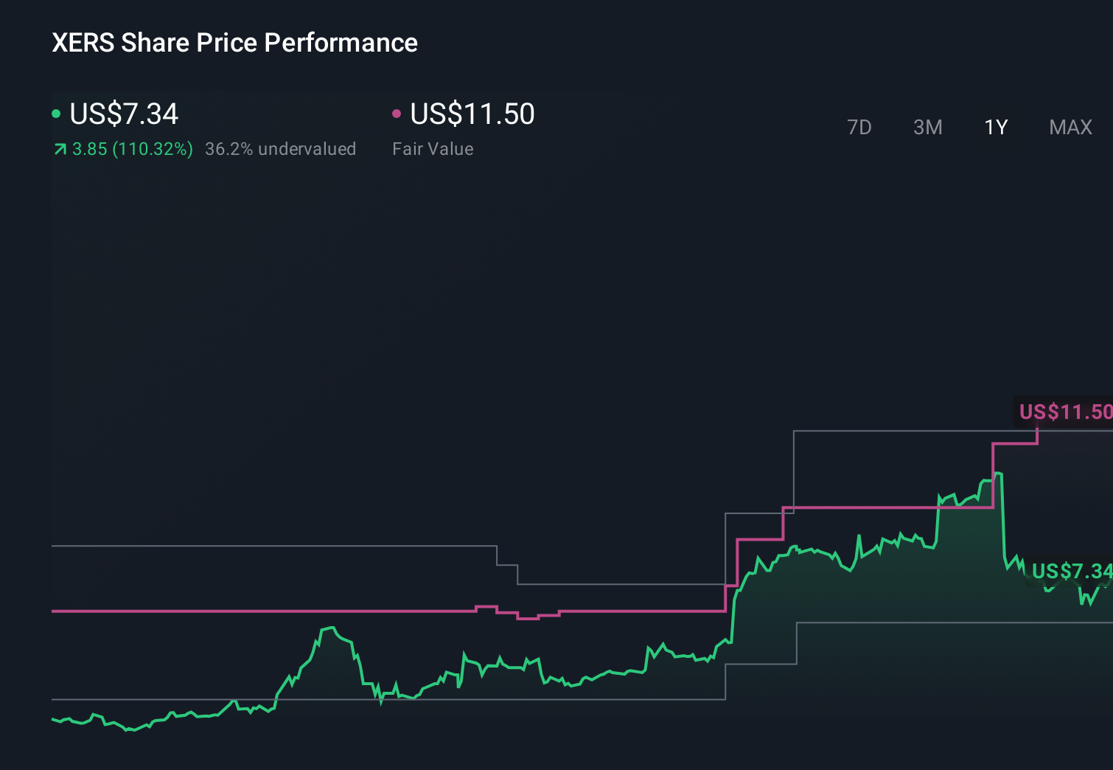Expand the 7D time range view
This screenshot has height=770, width=1113.
(859, 127)
